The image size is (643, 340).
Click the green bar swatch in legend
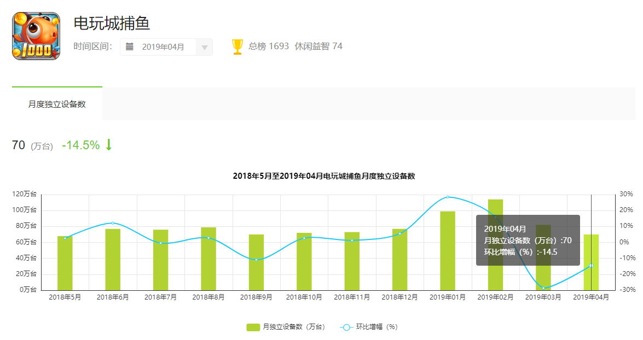pos(253,327)
